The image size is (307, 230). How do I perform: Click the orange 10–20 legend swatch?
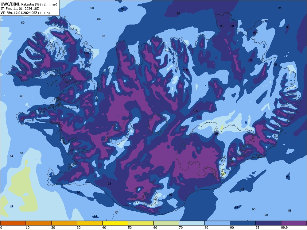pos(39,223)
